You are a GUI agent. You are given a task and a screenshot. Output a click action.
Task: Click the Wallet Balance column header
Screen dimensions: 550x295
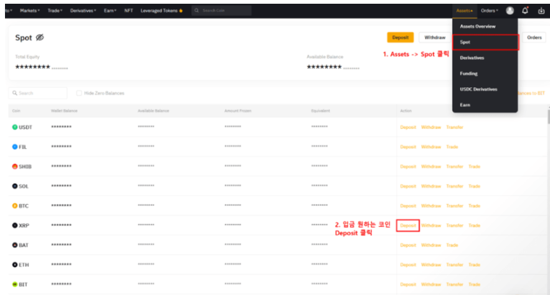coord(64,111)
